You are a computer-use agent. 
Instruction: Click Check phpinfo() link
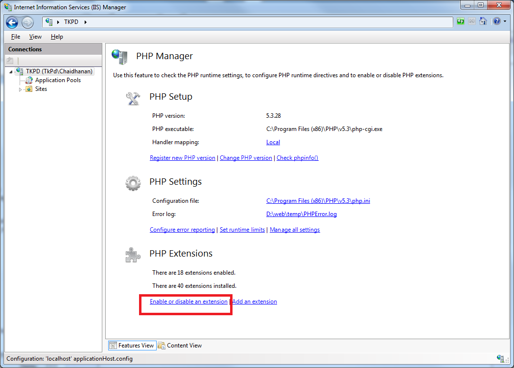[297, 158]
